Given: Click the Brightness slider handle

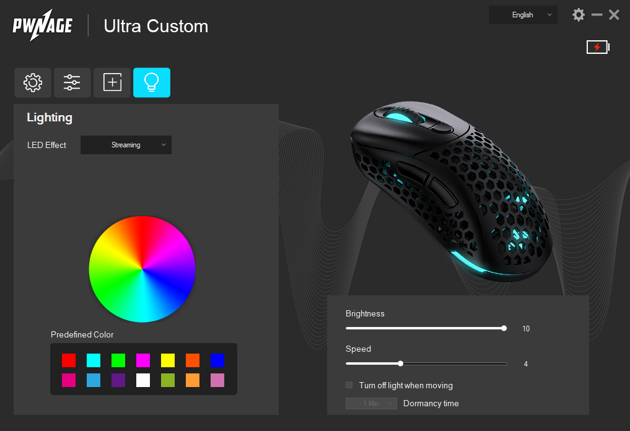Looking at the screenshot, I should pyautogui.click(x=504, y=328).
